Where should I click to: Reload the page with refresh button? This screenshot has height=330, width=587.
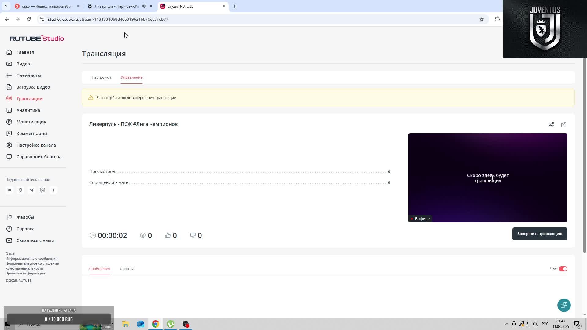[x=29, y=19]
